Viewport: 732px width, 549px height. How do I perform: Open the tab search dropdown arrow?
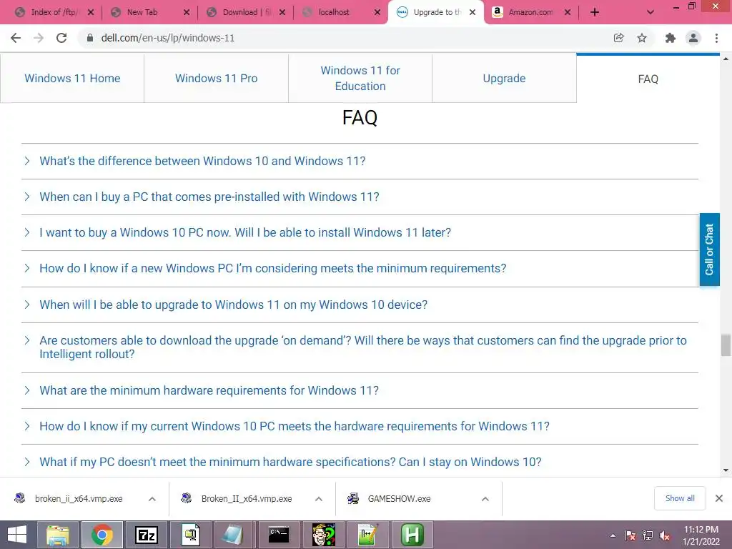[x=651, y=12]
